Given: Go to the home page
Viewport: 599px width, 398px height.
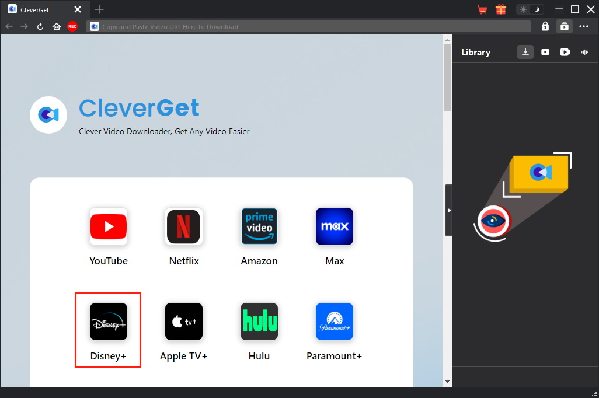Looking at the screenshot, I should pos(57,26).
